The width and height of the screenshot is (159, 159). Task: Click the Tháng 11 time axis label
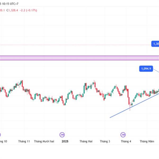click(x=24, y=141)
